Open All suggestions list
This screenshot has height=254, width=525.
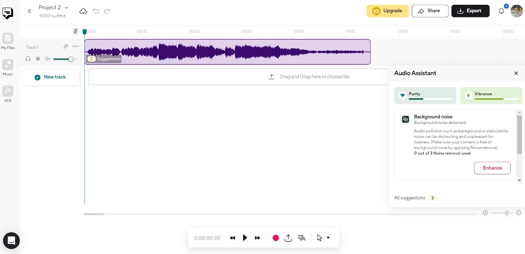coord(415,198)
